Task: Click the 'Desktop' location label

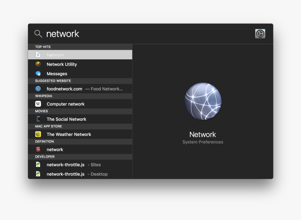Action: tap(99, 174)
